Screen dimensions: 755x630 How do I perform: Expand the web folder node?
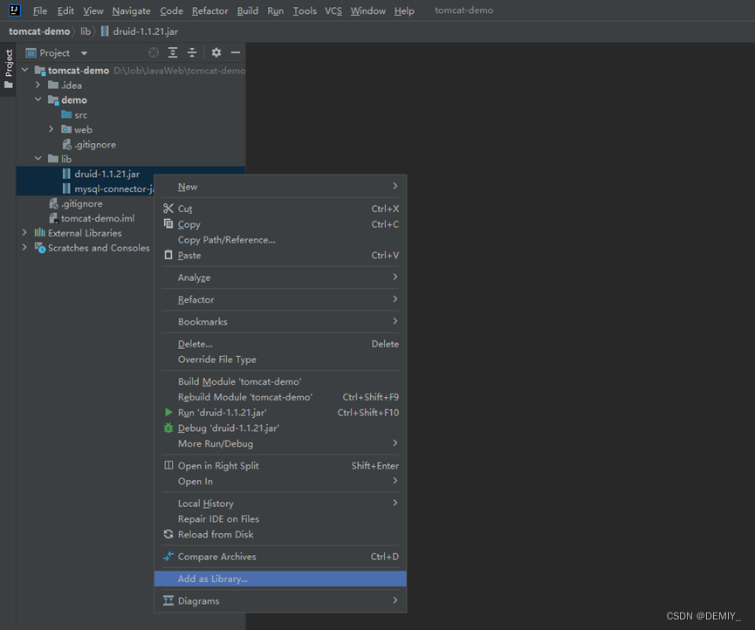tap(51, 129)
